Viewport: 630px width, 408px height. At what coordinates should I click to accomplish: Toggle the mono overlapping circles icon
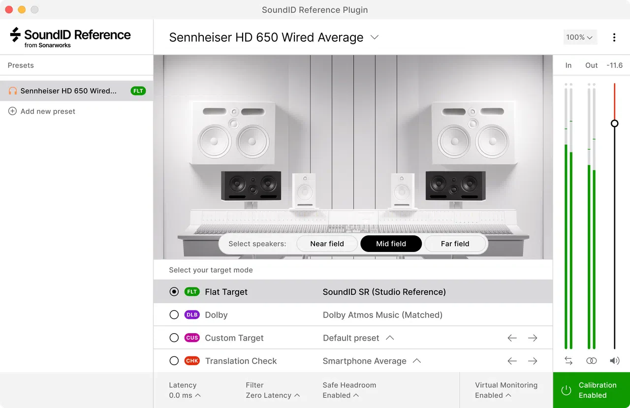coord(592,361)
